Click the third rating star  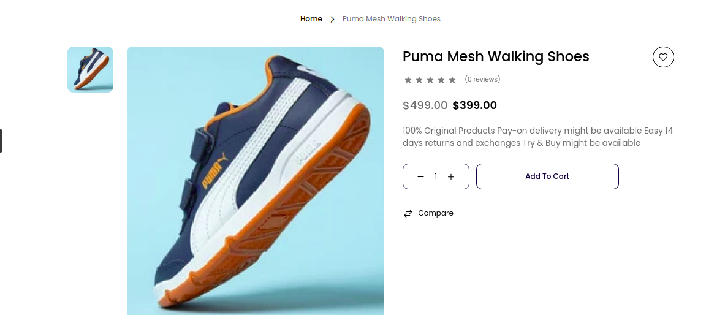[x=430, y=80]
